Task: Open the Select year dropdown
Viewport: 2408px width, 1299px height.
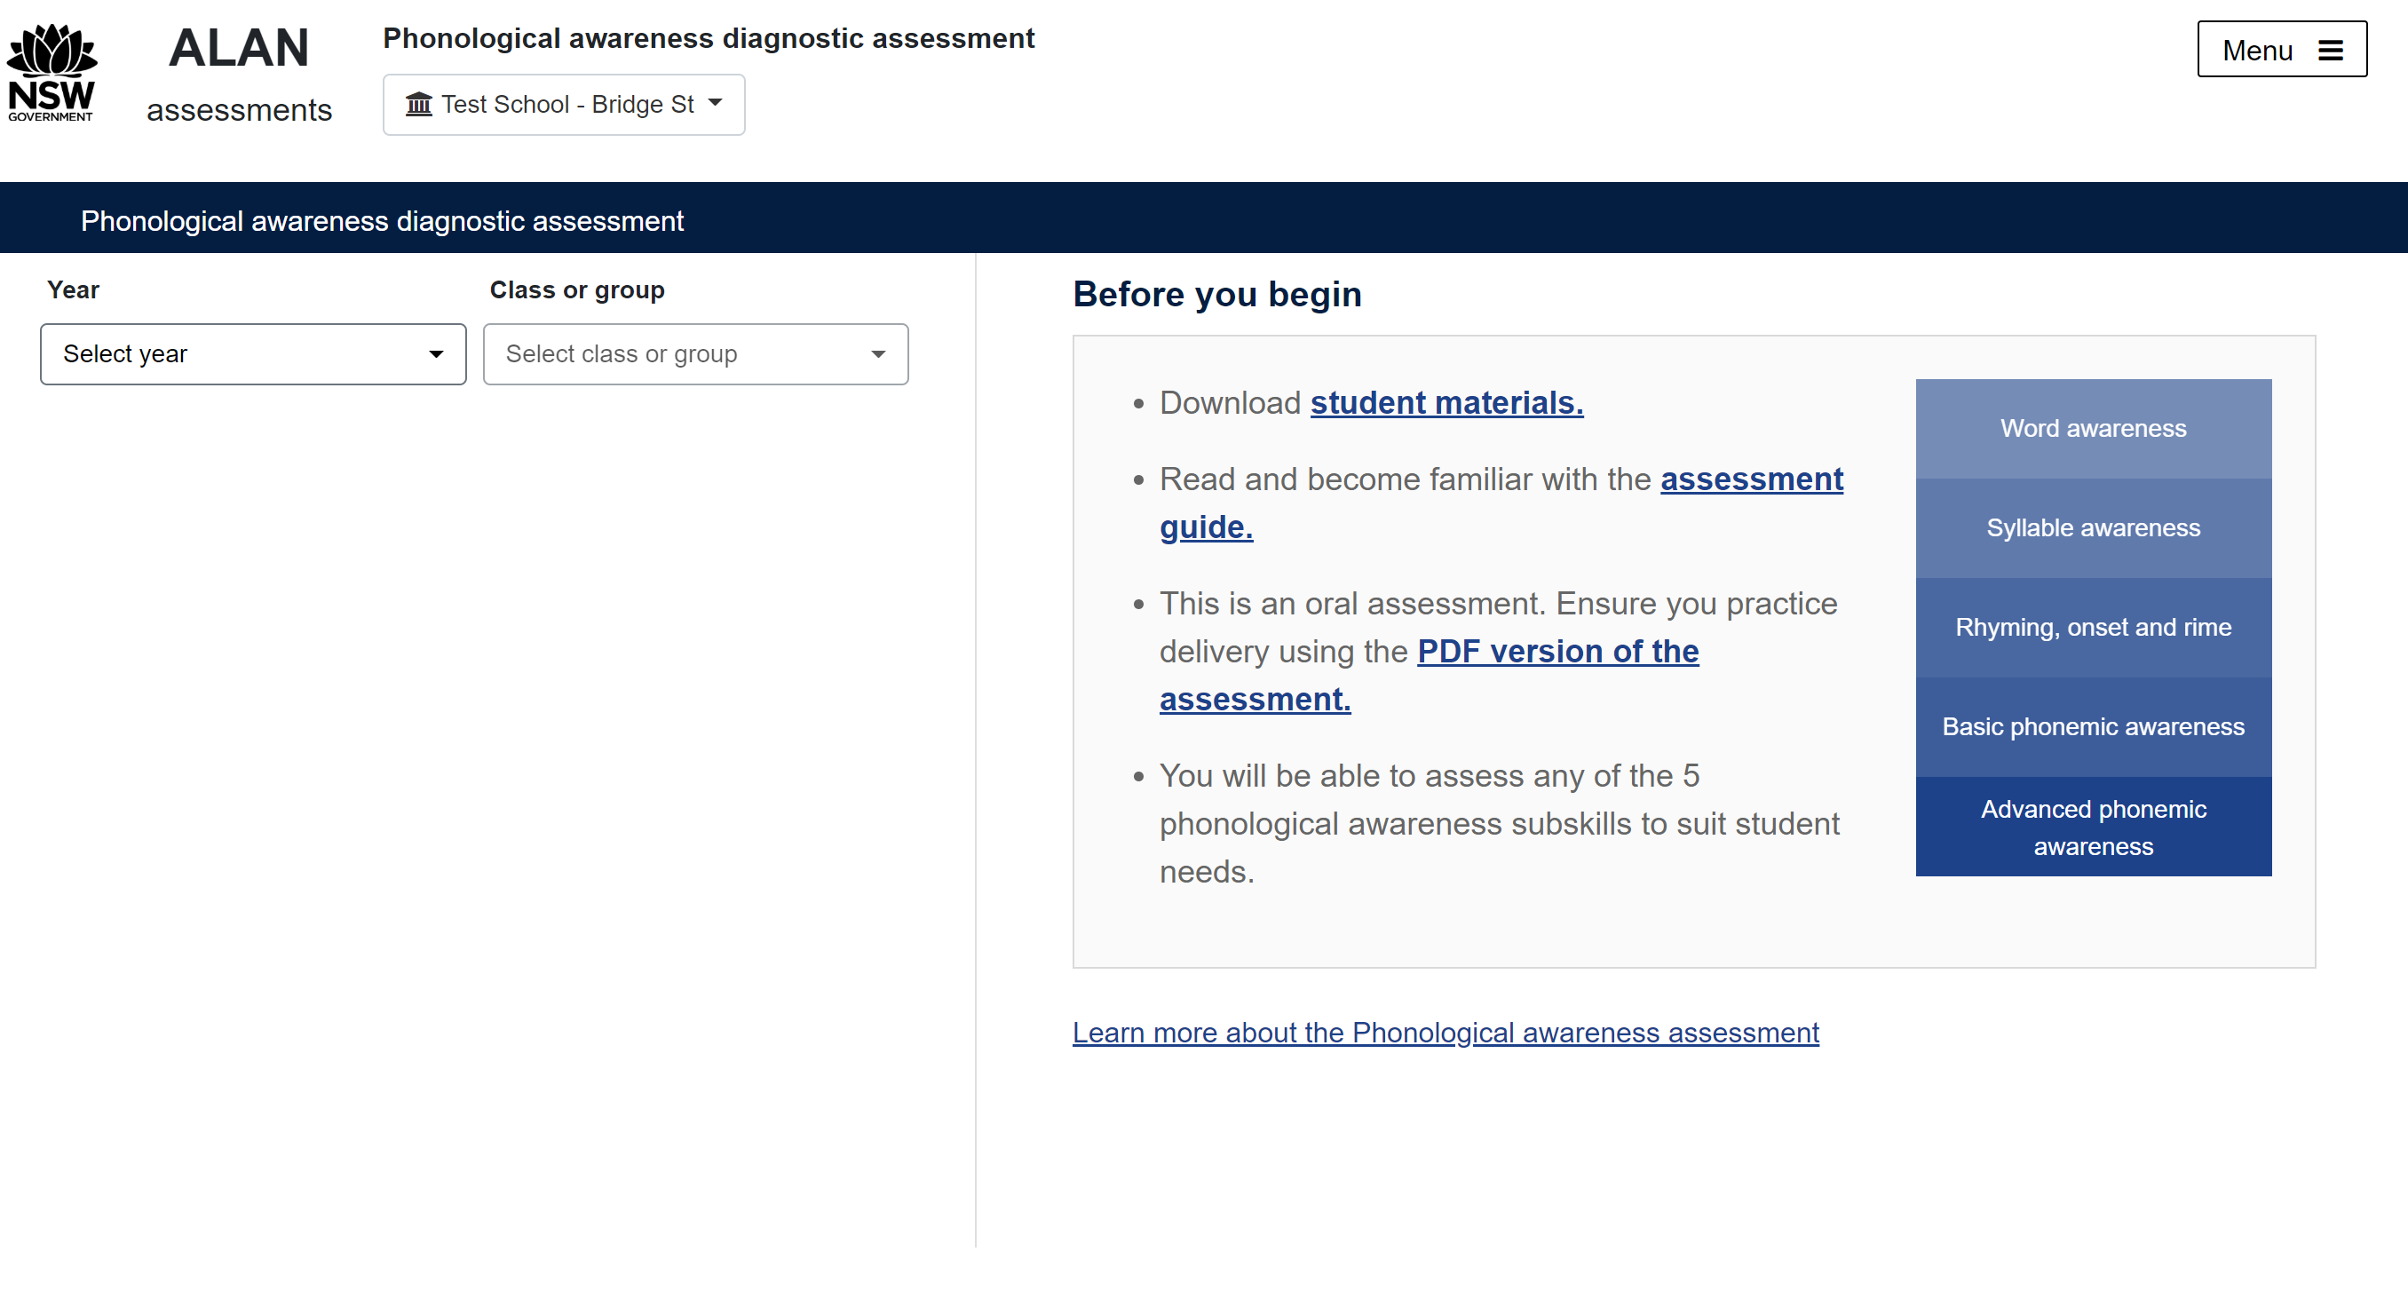Action: pos(252,354)
